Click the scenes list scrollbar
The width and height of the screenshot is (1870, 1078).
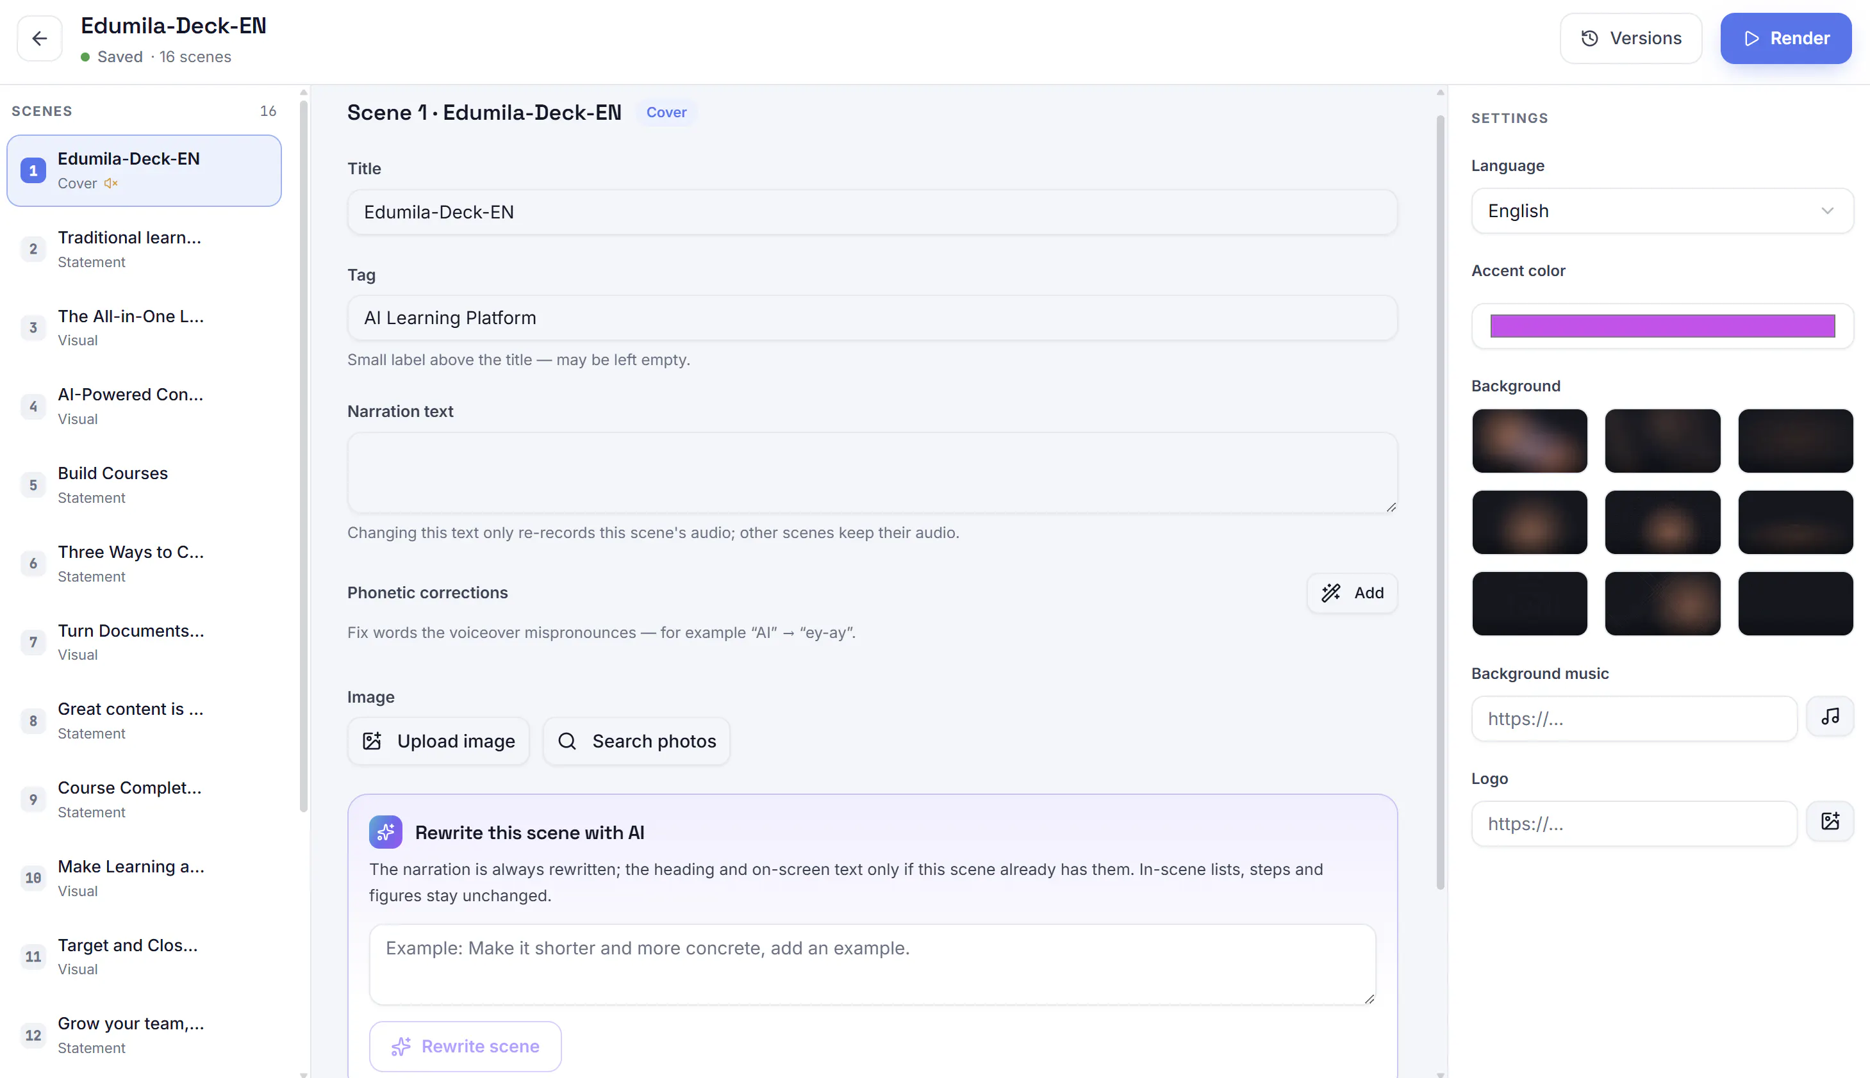click(304, 457)
